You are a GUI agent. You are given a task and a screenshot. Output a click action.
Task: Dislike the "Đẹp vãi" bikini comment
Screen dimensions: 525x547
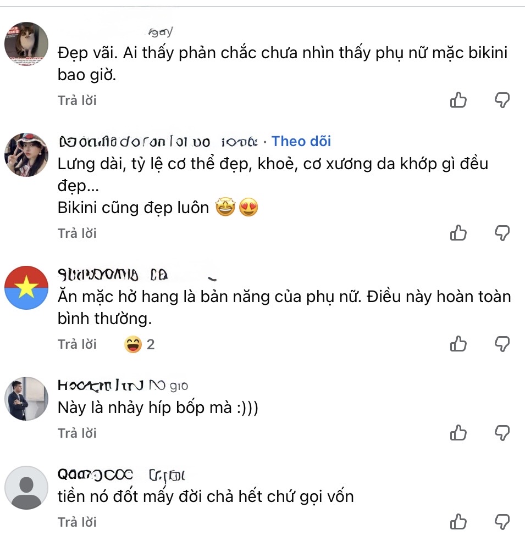[x=502, y=100]
